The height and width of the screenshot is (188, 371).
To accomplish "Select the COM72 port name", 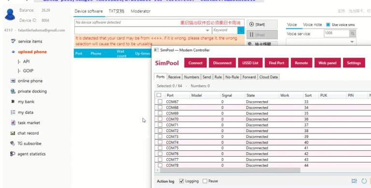I will click(x=172, y=131).
